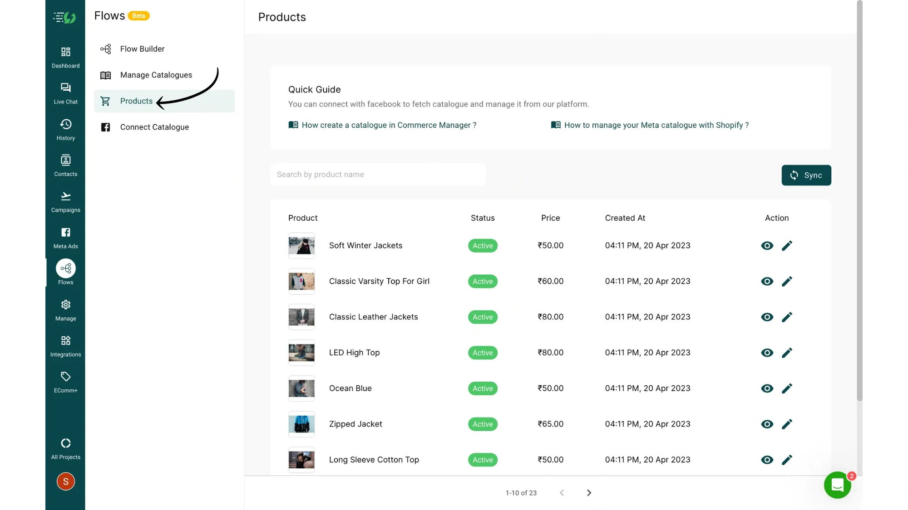Viewport: 908px width, 510px height.
Task: View details of Ocean Blue product
Action: (767, 388)
